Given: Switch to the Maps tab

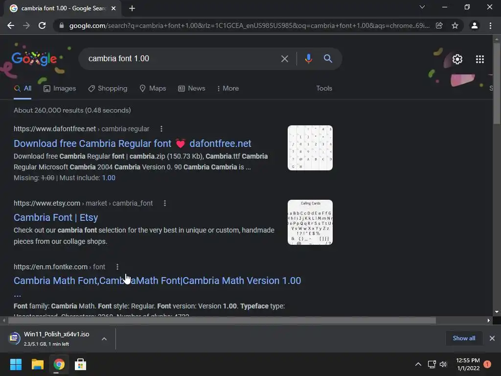Looking at the screenshot, I should [153, 89].
